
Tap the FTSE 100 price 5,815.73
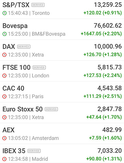[x=110, y=67]
